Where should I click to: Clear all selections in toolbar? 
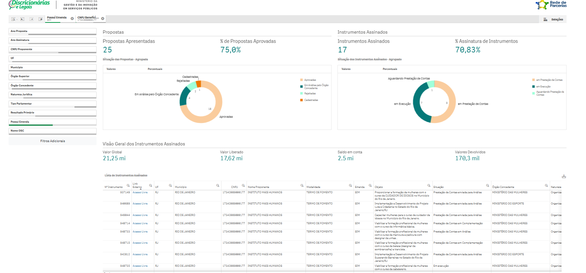(x=40, y=19)
